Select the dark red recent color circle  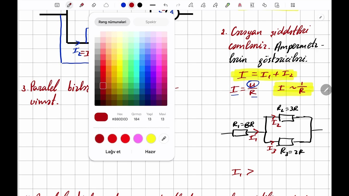point(100,139)
